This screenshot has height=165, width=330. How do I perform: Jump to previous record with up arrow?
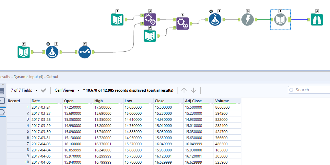[184, 90]
